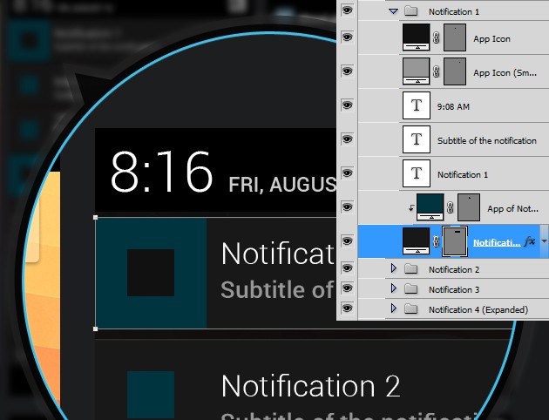549x420 pixels.
Task: Click the teal square beside Notification 2
Action: click(x=151, y=396)
